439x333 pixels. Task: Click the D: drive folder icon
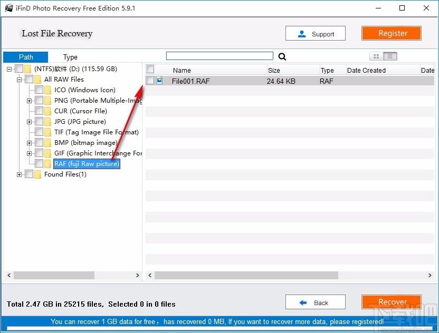(27, 69)
